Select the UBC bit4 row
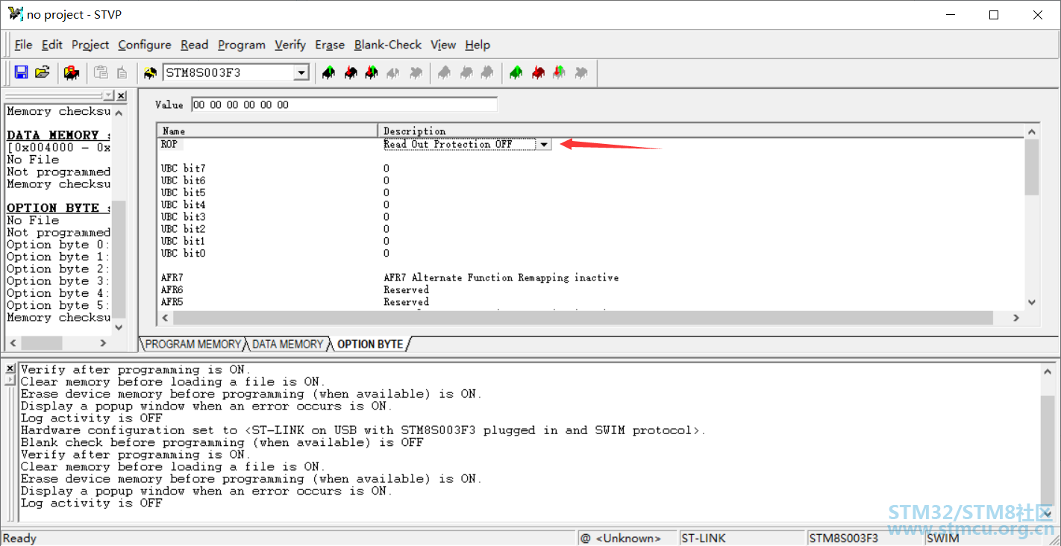1061x546 pixels. [x=183, y=204]
